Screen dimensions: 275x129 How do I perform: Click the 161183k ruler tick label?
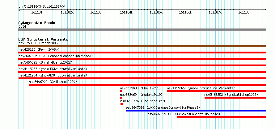97,12
